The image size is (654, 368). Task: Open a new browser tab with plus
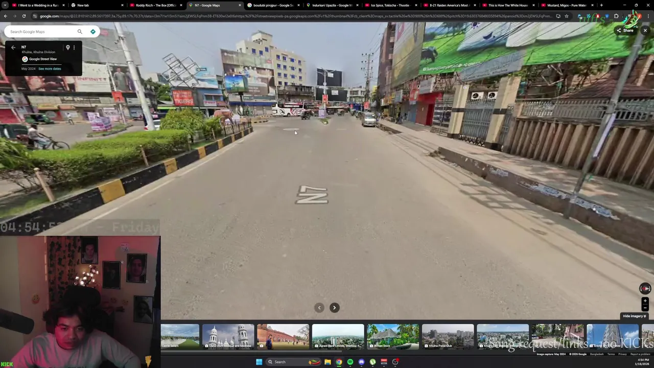coord(601,5)
